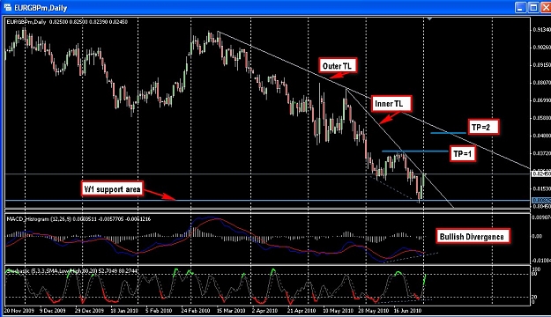Select the long blue weekly support horizontal line
This screenshot has width=551, height=317.
coord(267,201)
